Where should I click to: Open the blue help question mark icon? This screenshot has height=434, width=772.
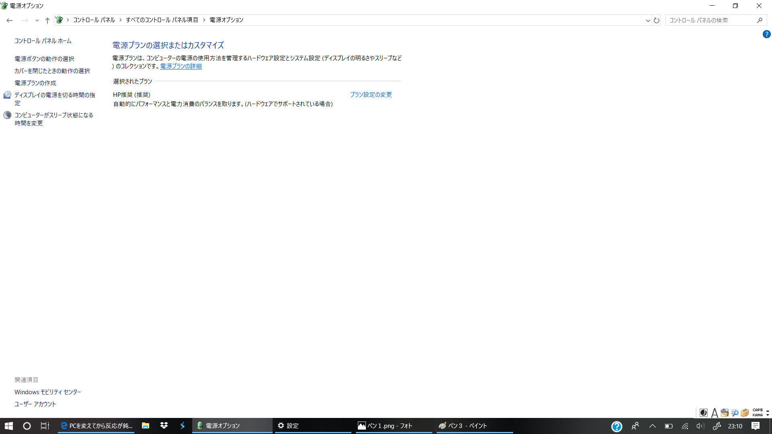[766, 35]
